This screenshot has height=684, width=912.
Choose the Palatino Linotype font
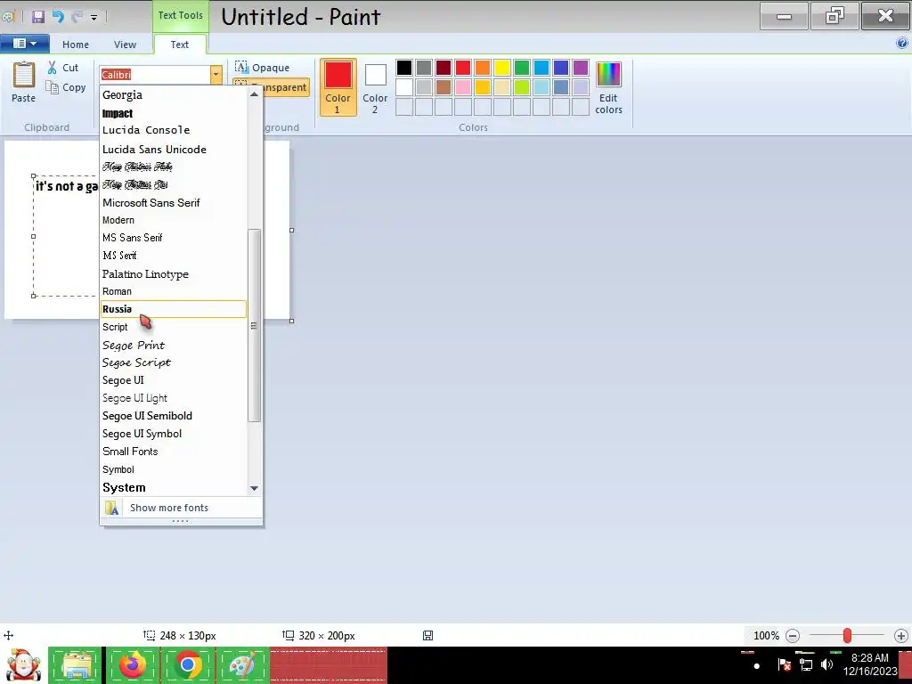coord(174,274)
